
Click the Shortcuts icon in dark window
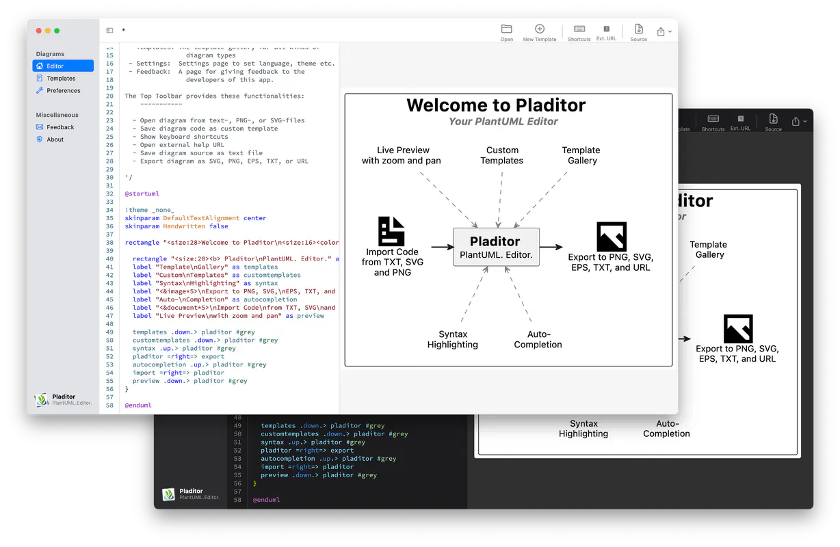click(x=713, y=119)
